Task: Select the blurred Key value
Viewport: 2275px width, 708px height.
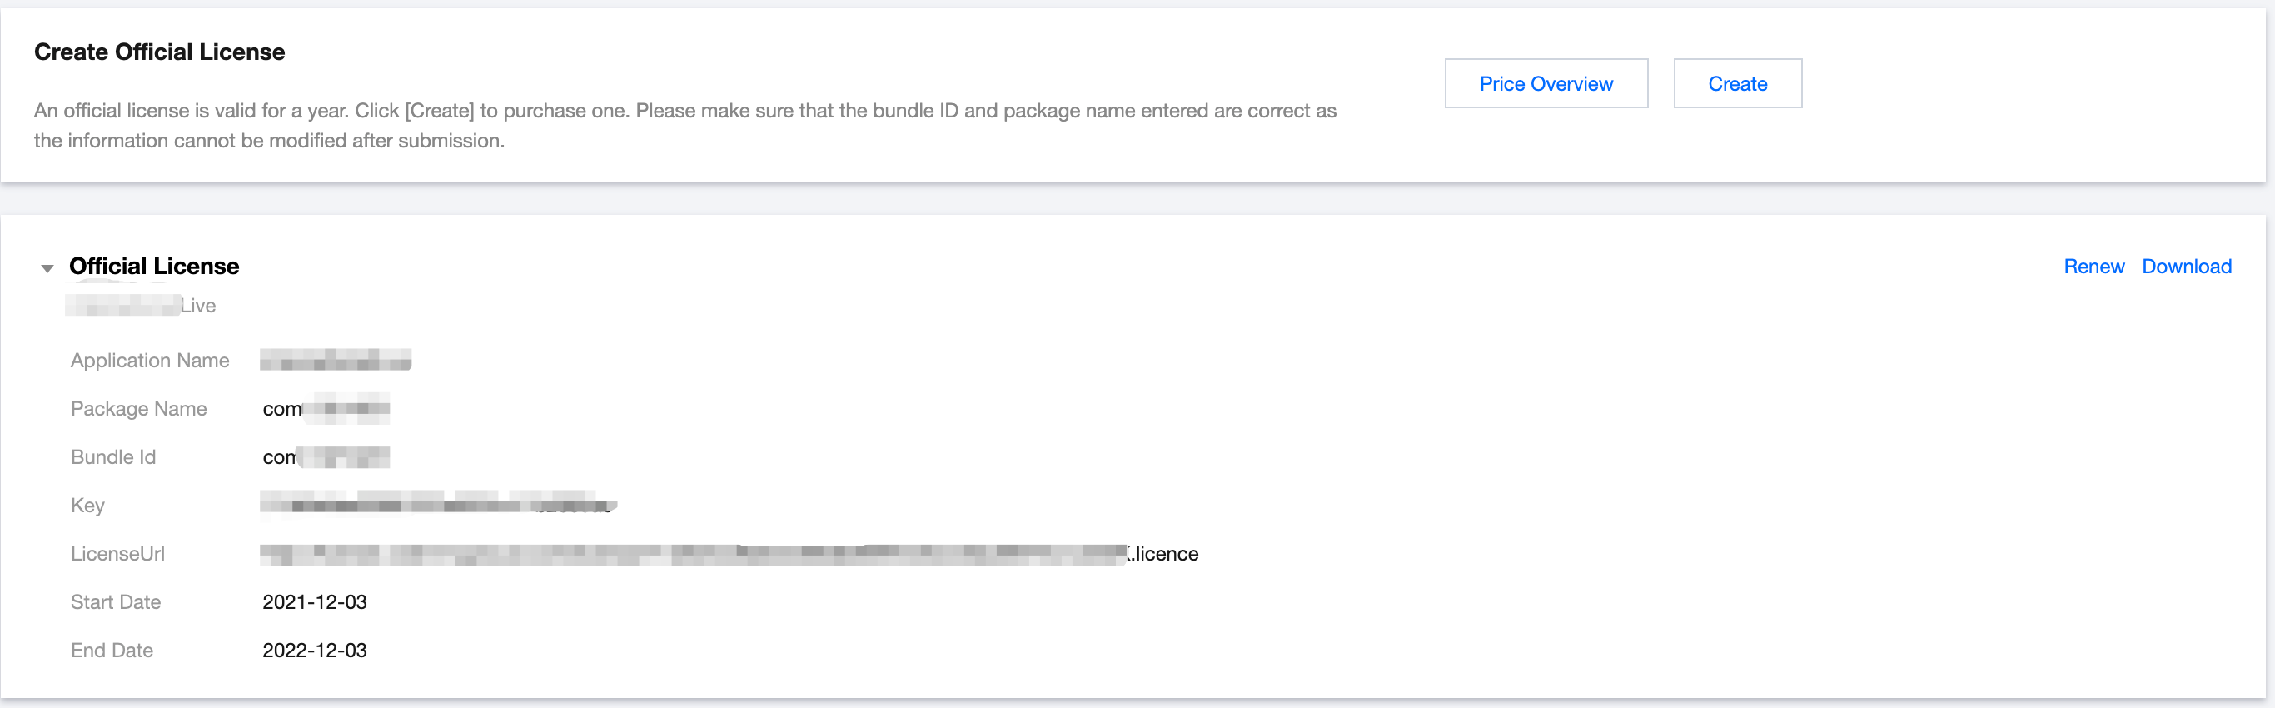Action: (x=437, y=505)
